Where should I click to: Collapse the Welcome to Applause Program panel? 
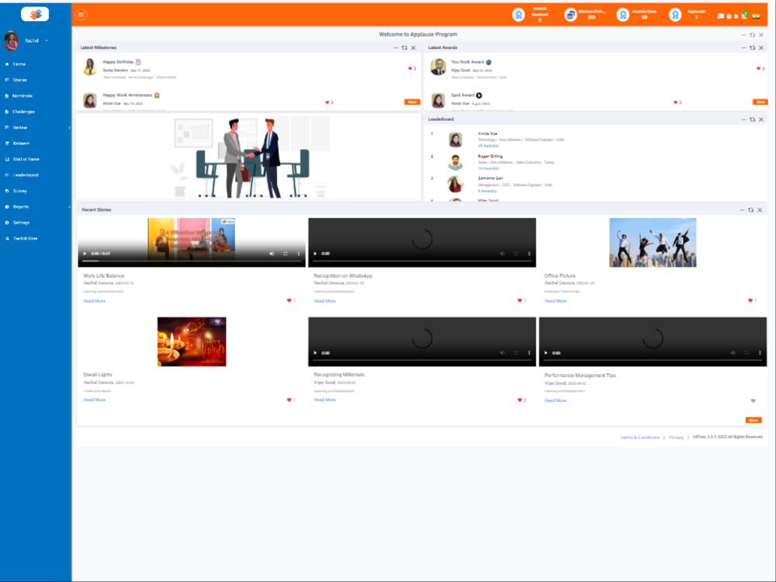[743, 35]
